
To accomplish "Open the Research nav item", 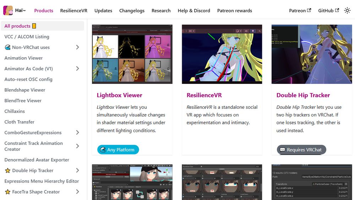I will (161, 11).
